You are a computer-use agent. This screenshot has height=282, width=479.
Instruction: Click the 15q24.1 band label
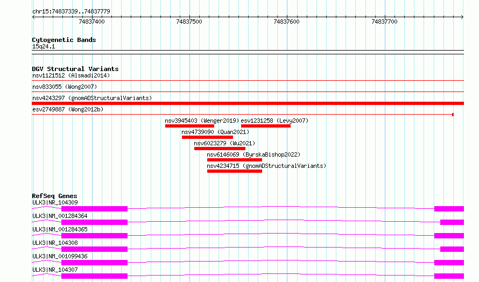click(x=44, y=46)
